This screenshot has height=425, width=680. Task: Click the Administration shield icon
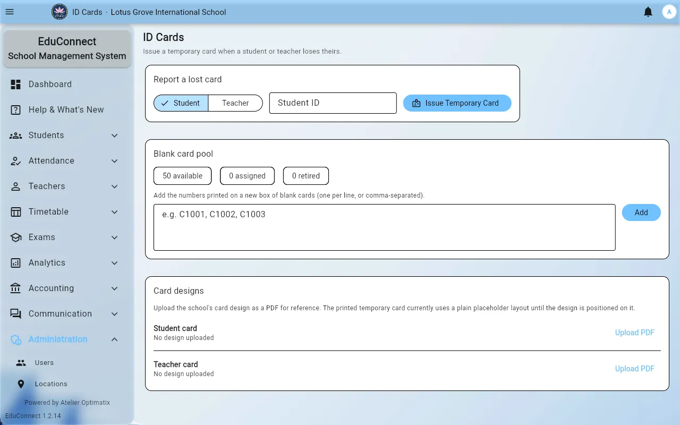pos(16,339)
